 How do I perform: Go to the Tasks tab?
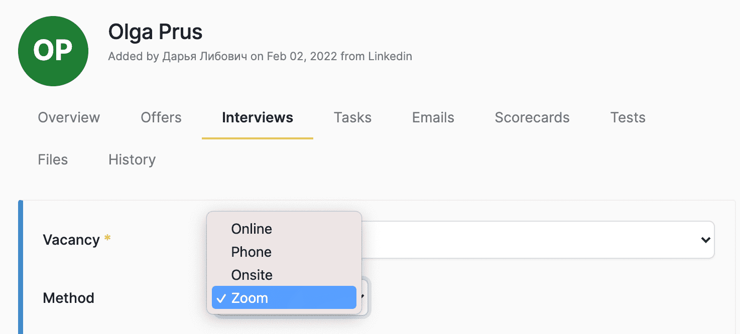click(x=352, y=117)
